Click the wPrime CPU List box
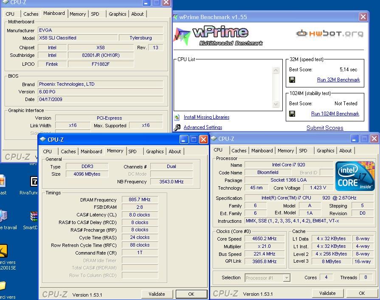Viewport: 380px width, 300px height. click(x=228, y=85)
